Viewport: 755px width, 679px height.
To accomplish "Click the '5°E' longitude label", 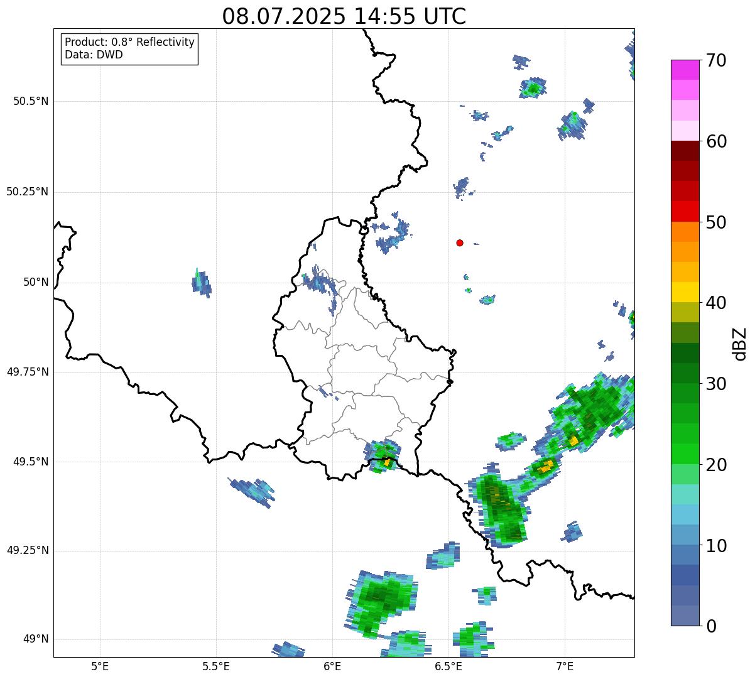I will [x=100, y=666].
